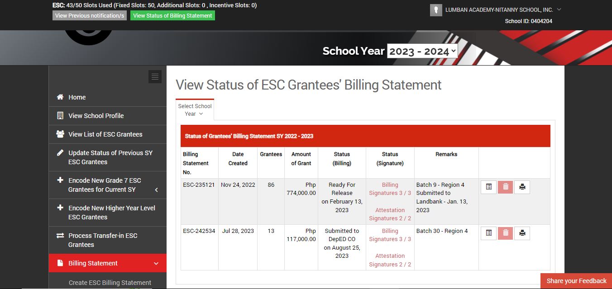
Task: Click the Home house icon
Action: pos(60,97)
